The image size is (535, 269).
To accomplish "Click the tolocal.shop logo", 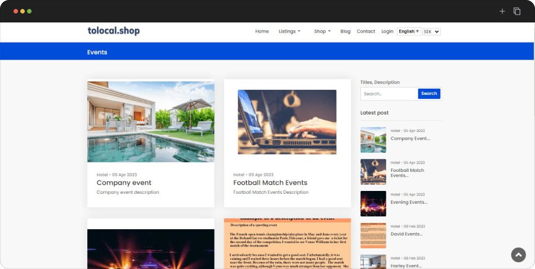I will click(114, 31).
